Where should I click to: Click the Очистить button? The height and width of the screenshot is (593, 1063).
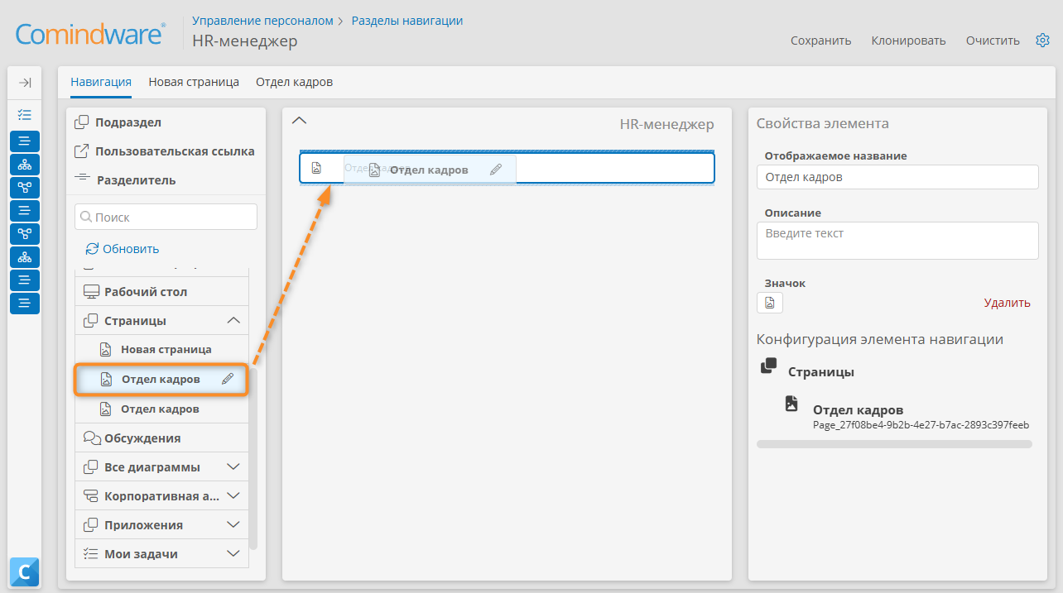point(993,41)
